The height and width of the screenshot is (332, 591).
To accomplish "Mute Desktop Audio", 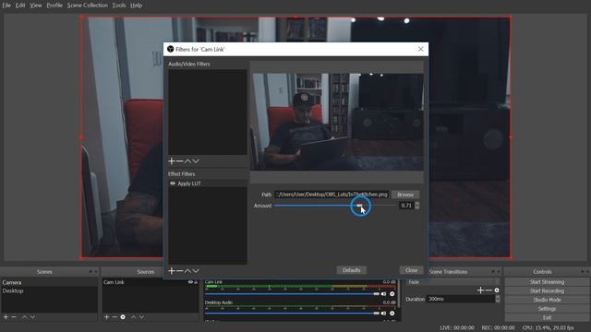I will (x=383, y=314).
